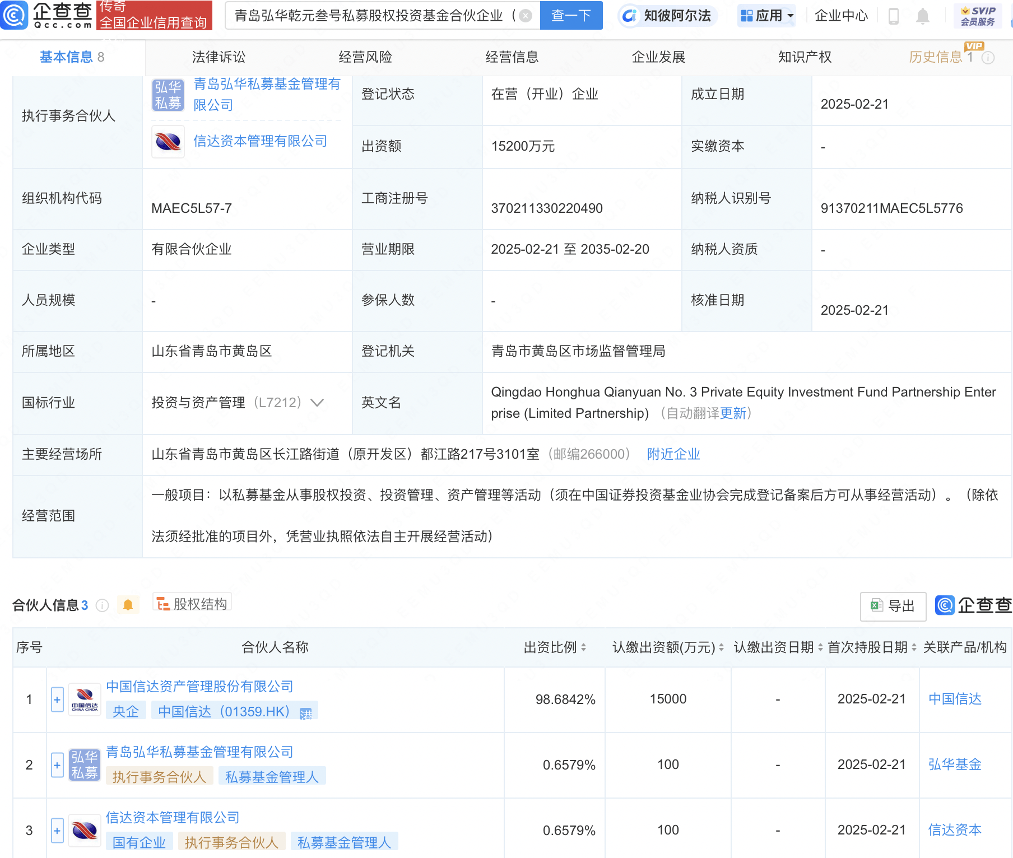Open 青岛弘华私募基金管理有限公司 in executive partner cell
This screenshot has width=1013, height=858.
[267, 95]
